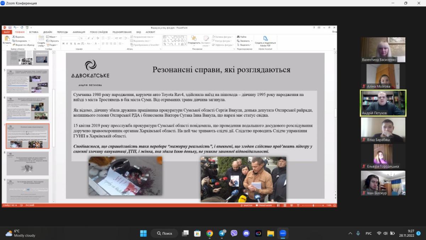Switch to the РЕЦЕНЗИРОВАНИЕ (Review) tab

(x=122, y=32)
